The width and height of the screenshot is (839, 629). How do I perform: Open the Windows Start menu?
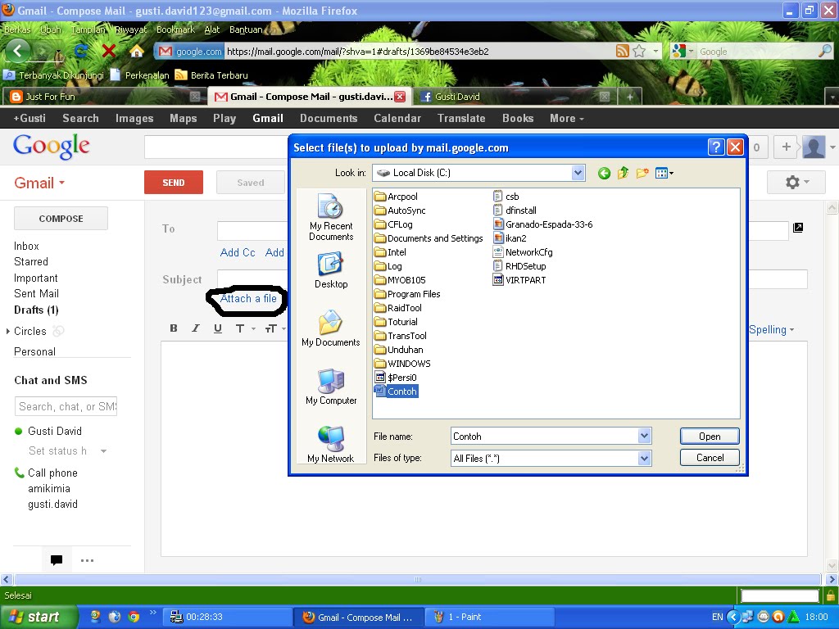coord(38,617)
